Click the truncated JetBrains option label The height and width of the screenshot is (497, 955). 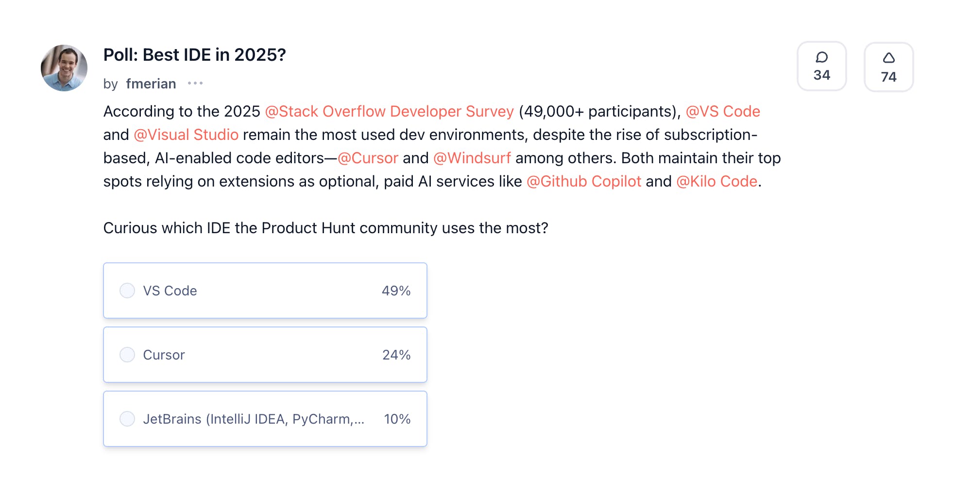pyautogui.click(x=253, y=419)
